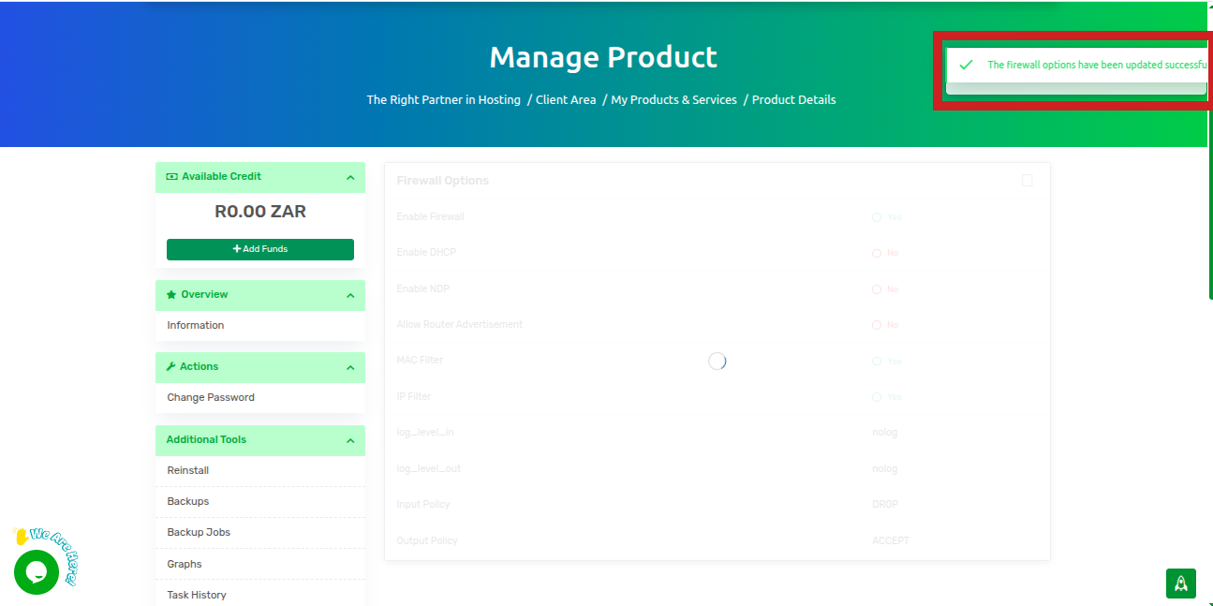Collapse the Available Credit panel
Image resolution: width=1213 pixels, height=606 pixels.
click(x=350, y=177)
